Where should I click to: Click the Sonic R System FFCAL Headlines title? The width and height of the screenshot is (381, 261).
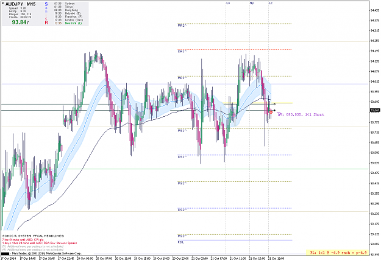click(33, 236)
